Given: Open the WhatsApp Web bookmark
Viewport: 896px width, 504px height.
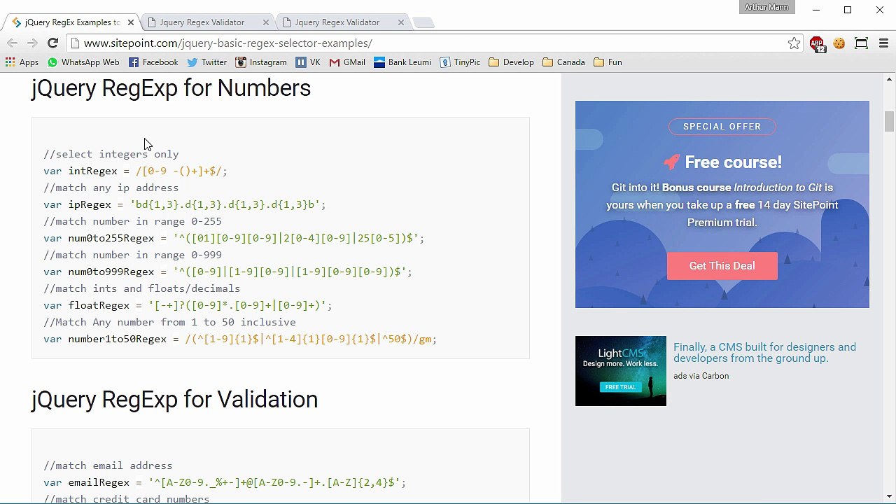Looking at the screenshot, I should [83, 62].
